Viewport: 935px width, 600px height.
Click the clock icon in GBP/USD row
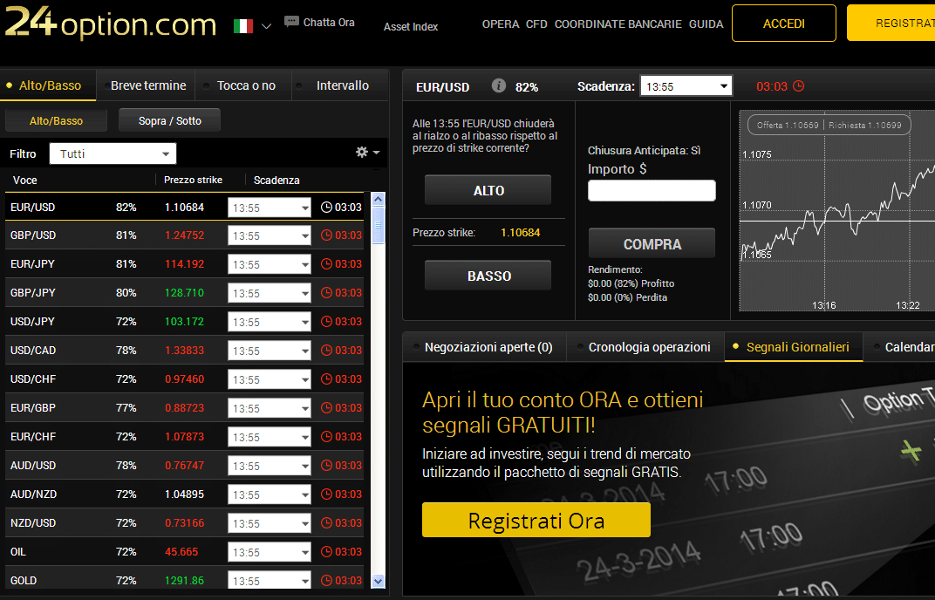click(x=326, y=235)
